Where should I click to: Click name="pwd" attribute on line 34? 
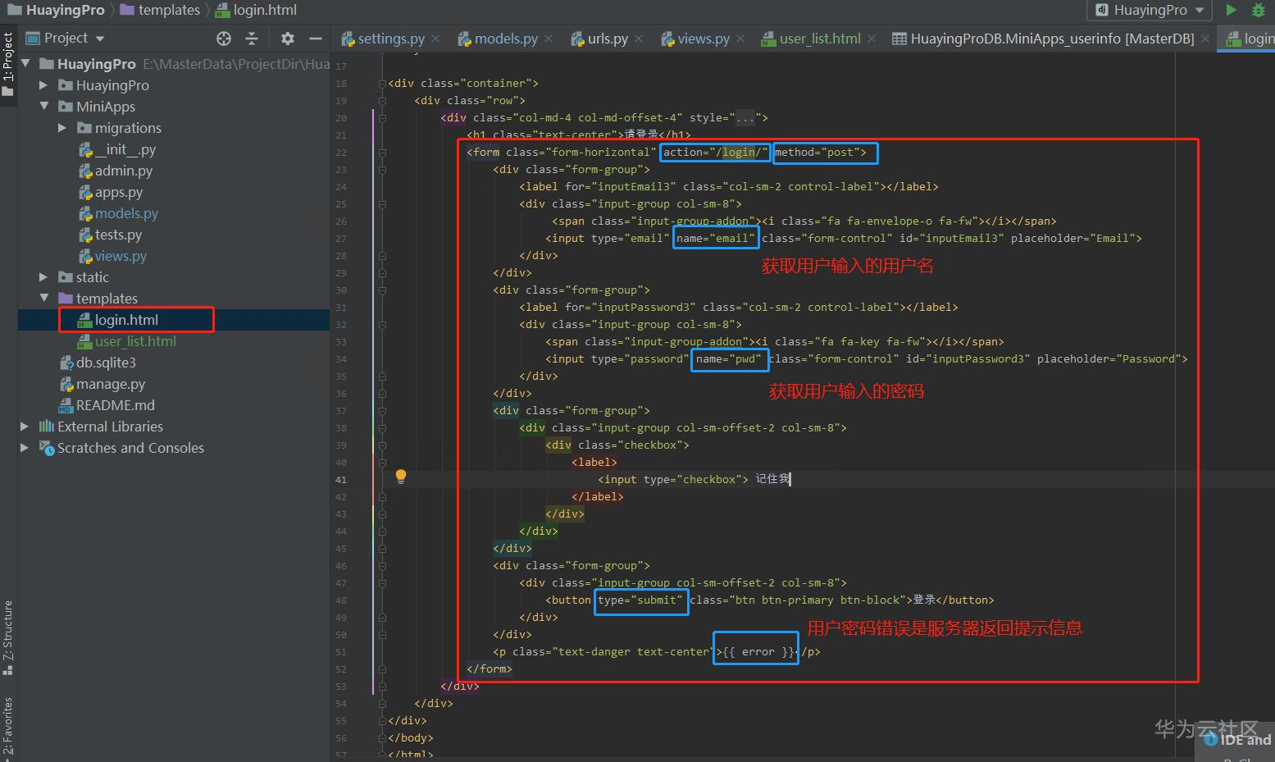728,359
